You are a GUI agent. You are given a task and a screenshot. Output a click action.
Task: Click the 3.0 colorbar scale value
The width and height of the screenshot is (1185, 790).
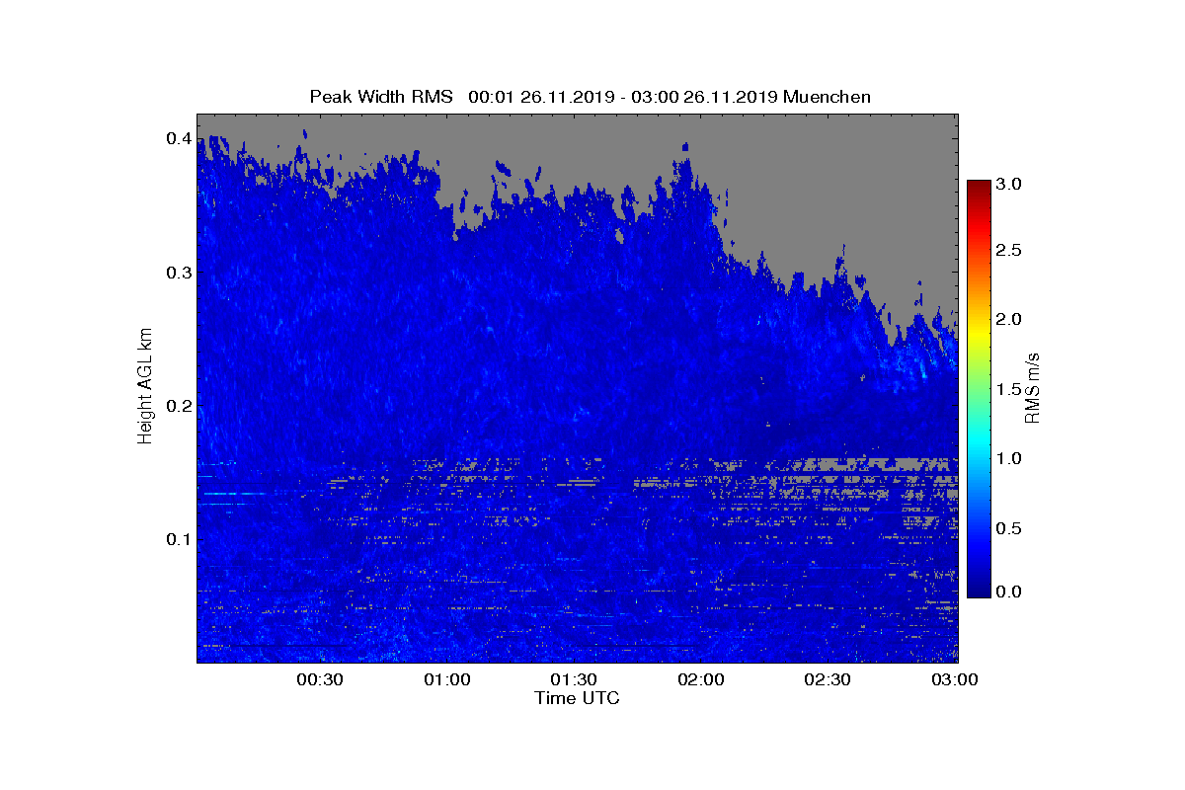tap(1012, 185)
